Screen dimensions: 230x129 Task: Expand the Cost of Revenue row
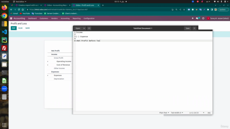(48, 65)
